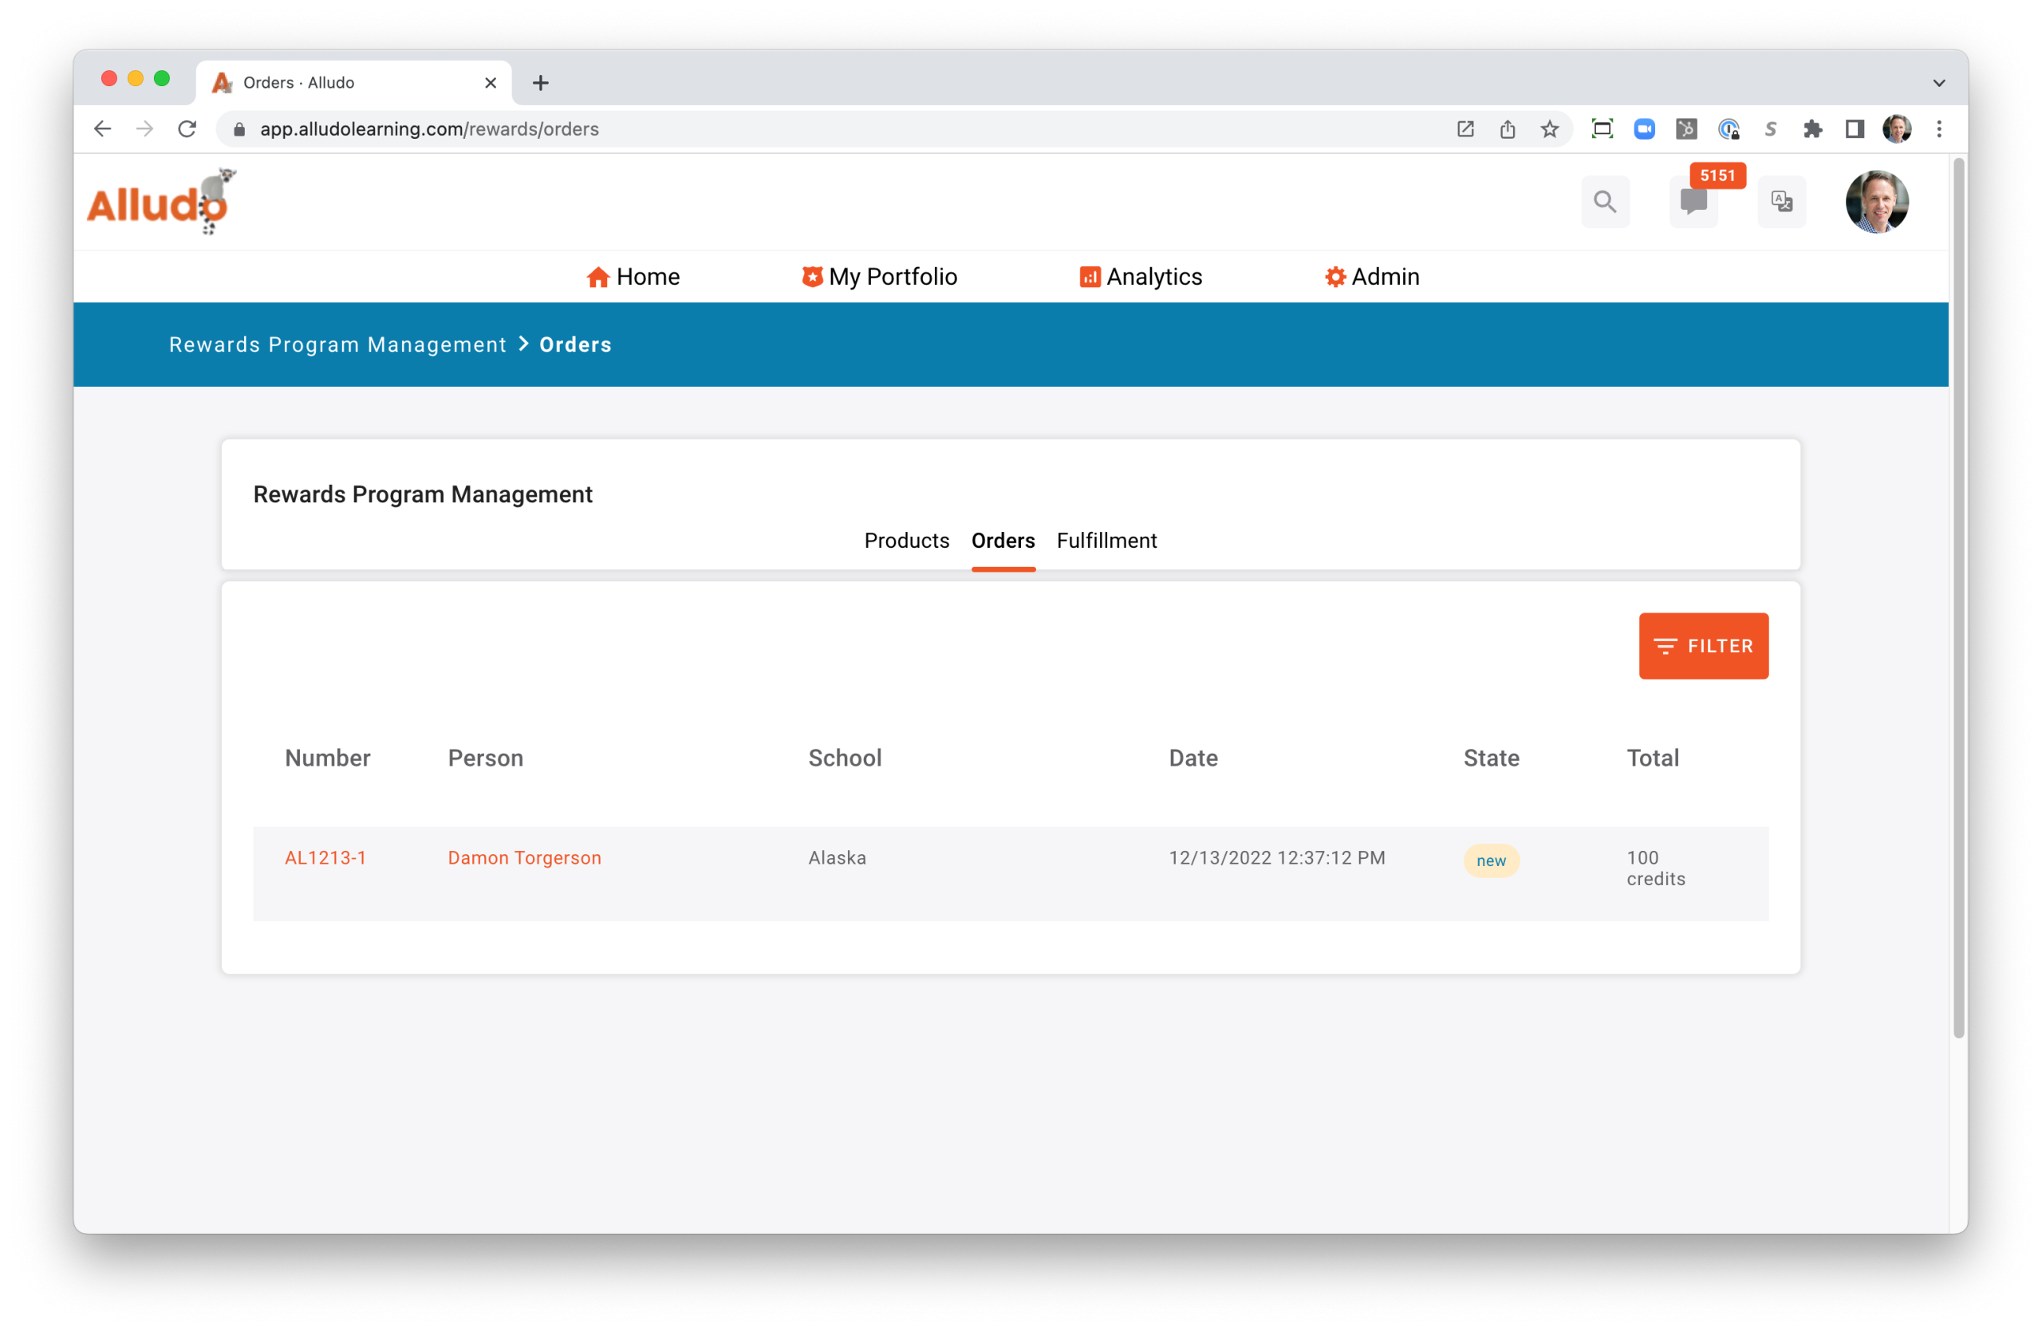Open in new window icon in address bar
2042x1331 pixels.
point(1465,128)
